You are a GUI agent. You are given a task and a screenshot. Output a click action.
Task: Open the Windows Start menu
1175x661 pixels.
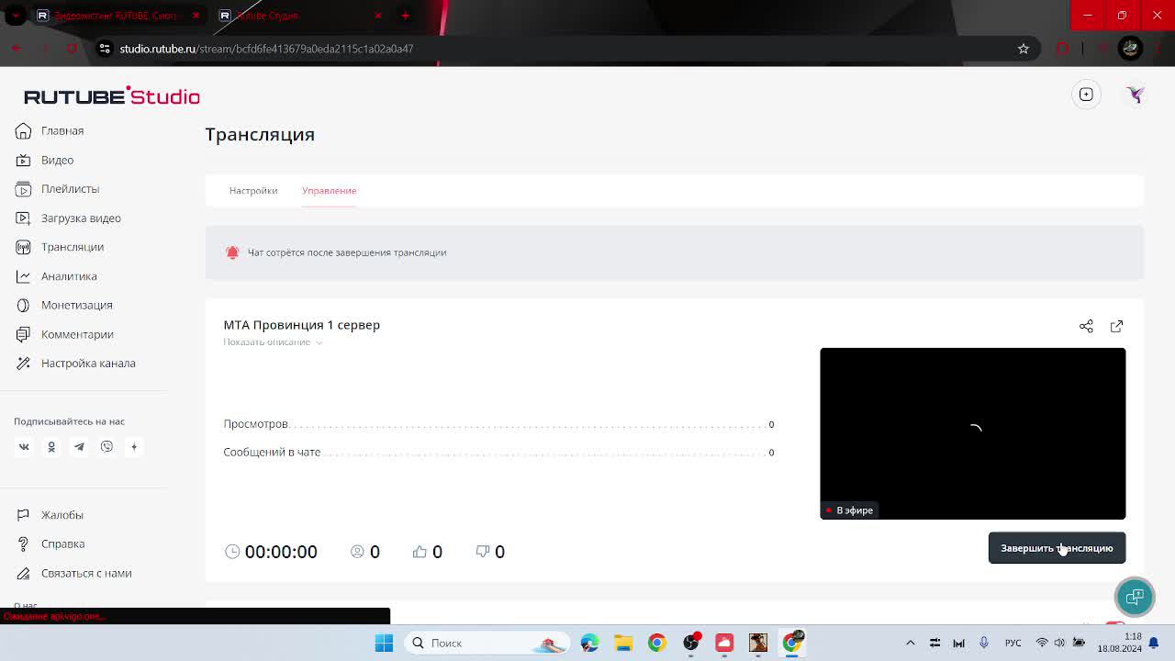(x=384, y=643)
